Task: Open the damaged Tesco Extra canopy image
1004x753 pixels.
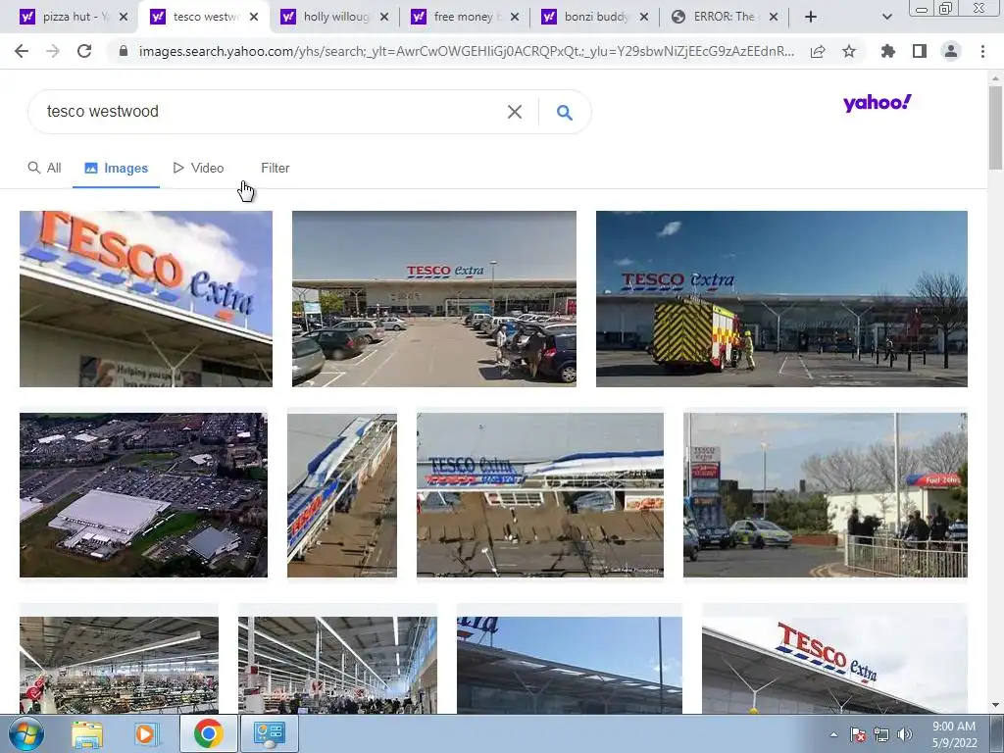Action: click(540, 495)
